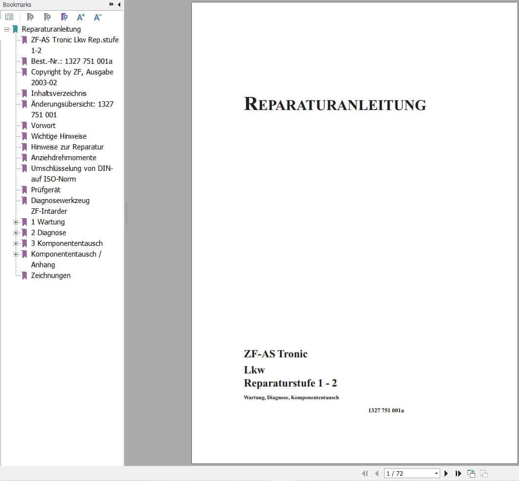Click bookmark icon beside Zeichnungen

(24, 276)
